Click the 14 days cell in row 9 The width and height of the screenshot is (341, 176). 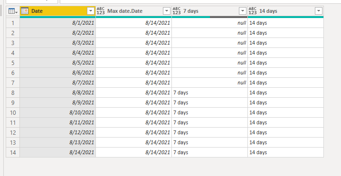coord(285,102)
